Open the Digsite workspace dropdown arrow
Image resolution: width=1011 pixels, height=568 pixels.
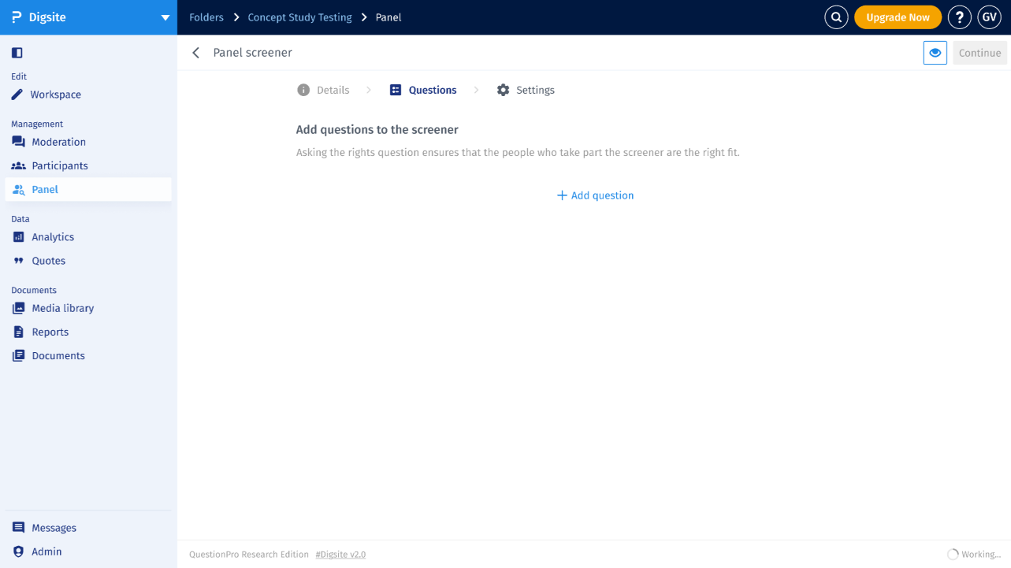165,17
